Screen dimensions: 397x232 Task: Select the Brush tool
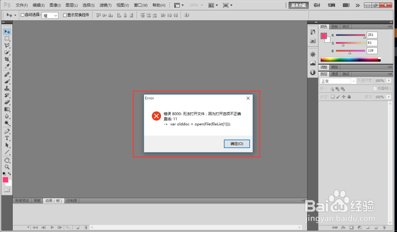tap(7, 81)
